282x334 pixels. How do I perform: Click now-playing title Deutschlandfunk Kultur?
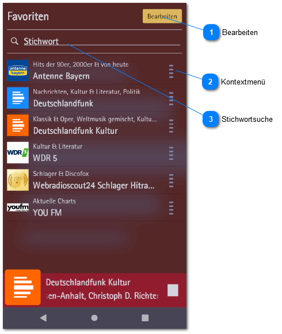click(88, 282)
